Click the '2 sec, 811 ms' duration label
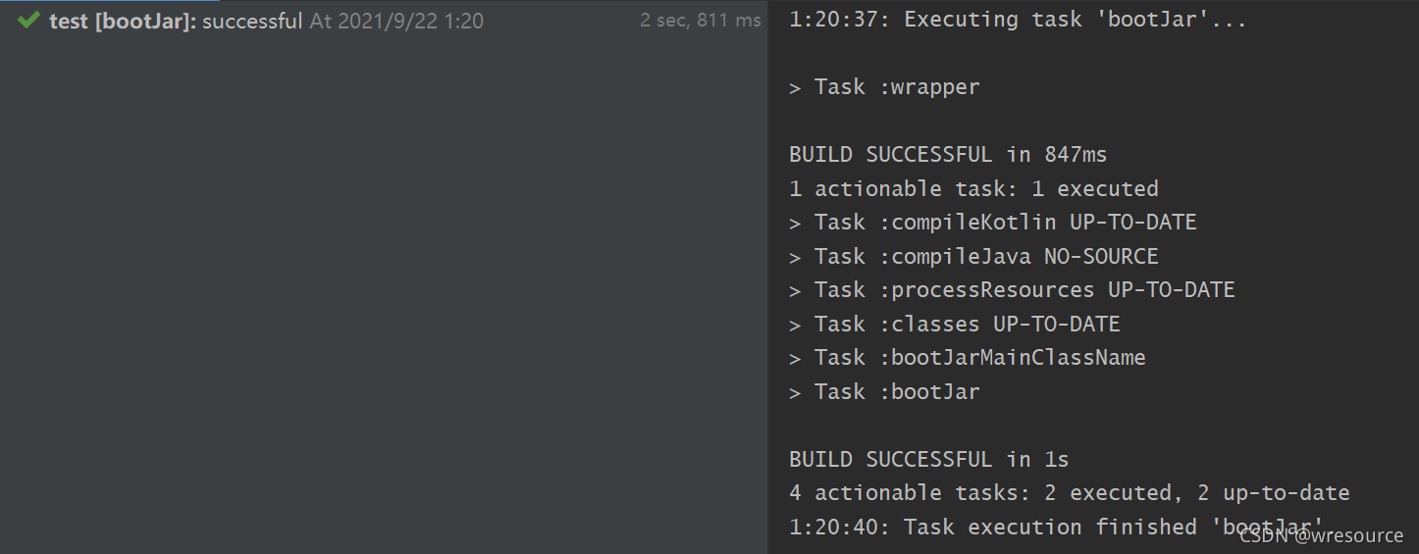 (x=700, y=21)
